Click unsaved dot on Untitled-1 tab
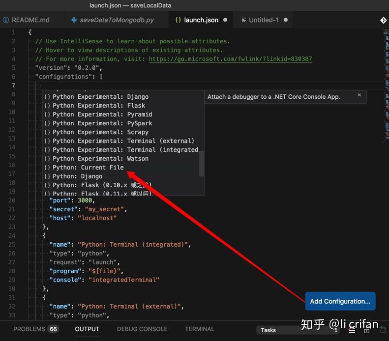The height and width of the screenshot is (341, 389). [286, 20]
